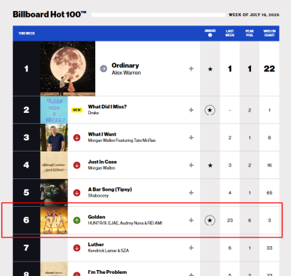Click the plus icon beside Ordinary
This screenshot has width=291, height=276.
(x=191, y=68)
